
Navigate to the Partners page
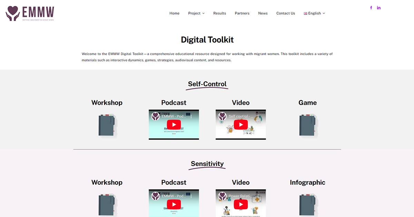242,13
